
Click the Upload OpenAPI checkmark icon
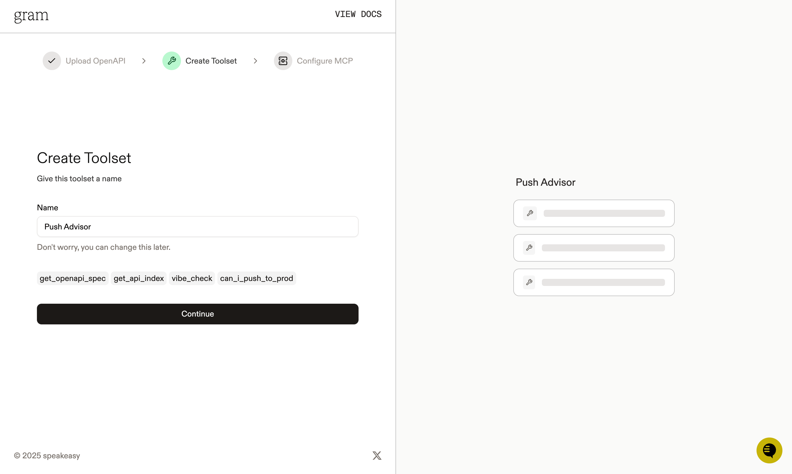pyautogui.click(x=52, y=61)
